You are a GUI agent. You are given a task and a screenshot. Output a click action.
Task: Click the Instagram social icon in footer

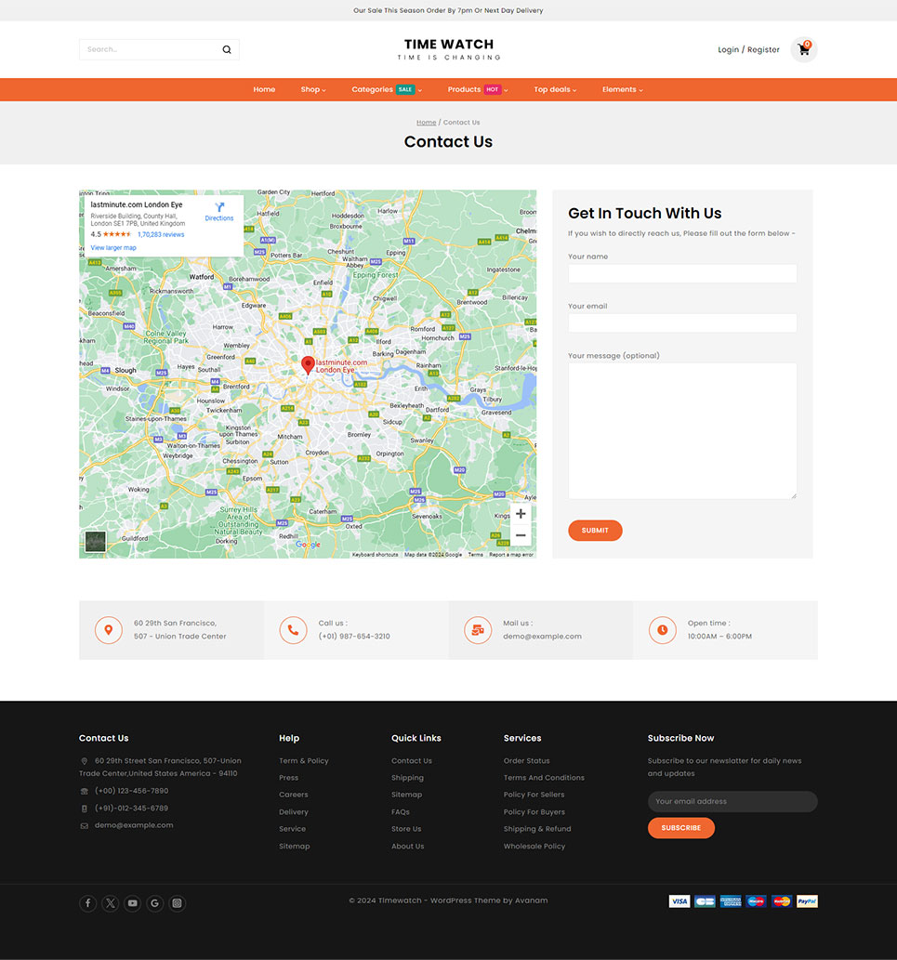[178, 903]
